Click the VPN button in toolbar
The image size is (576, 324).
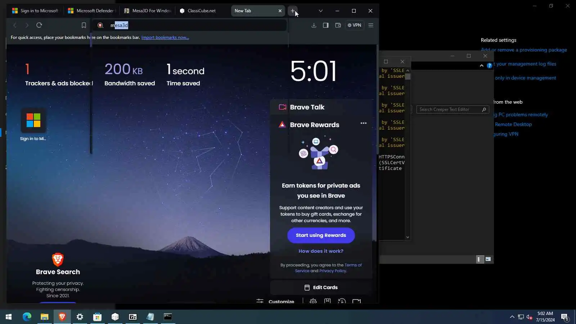pyautogui.click(x=355, y=25)
